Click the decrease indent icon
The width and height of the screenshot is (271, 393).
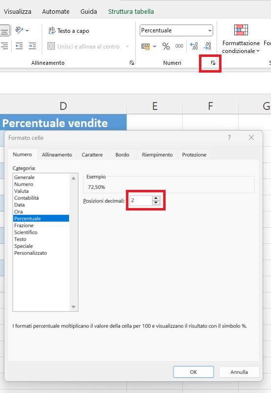coord(19,46)
